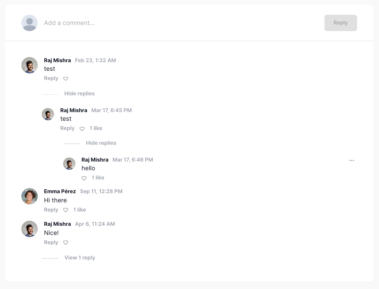Click Raj Mishra's avatar on "hello" reply

tap(69, 164)
